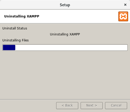The width and height of the screenshot is (130, 112).
Task: Click the greyed-out Next > button
Action: (92, 105)
